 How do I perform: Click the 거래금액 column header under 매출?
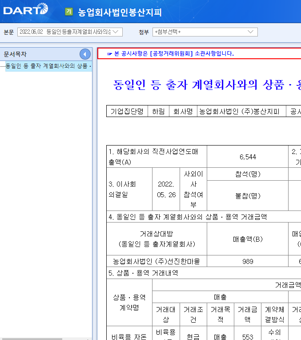(248, 315)
